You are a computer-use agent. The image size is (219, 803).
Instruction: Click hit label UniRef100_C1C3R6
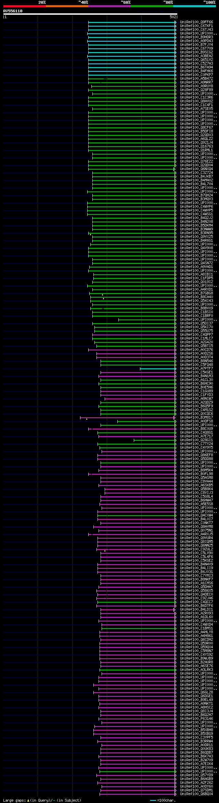(196, 98)
